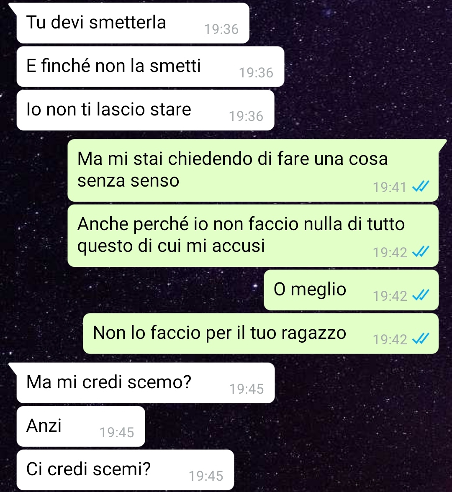Screen dimensions: 452x492
Task: Click the 19:36 timestamp on 'Io non ti lascio stare'
Action: pos(246,116)
